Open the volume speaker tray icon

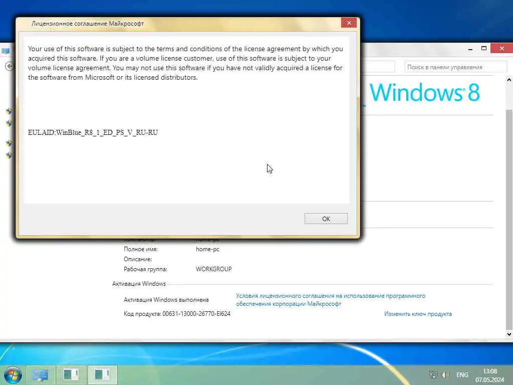point(445,374)
